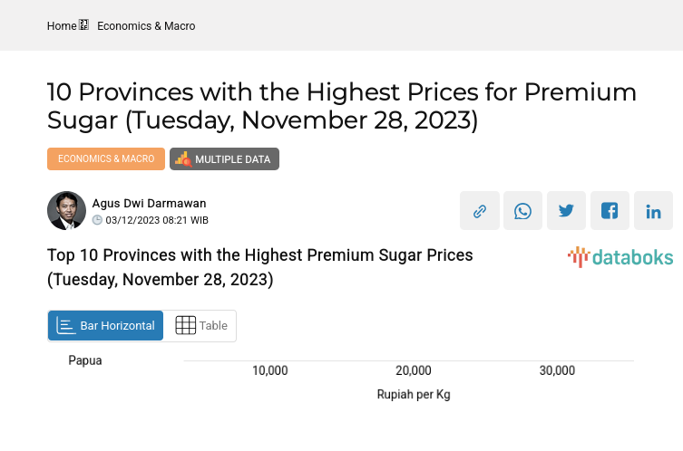683x451 pixels.
Task: Click the orange Economics & Macro tag
Action: click(106, 159)
